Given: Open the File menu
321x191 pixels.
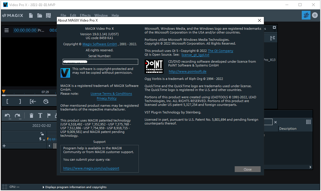Looking at the screenshot, I should click(x=63, y=15).
